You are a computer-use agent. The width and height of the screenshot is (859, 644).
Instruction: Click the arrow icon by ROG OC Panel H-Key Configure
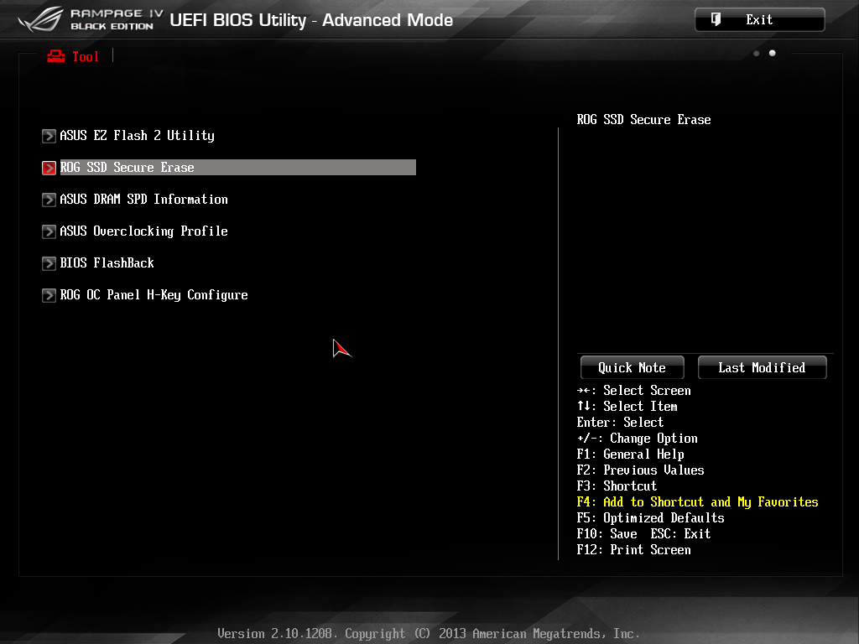coord(49,295)
